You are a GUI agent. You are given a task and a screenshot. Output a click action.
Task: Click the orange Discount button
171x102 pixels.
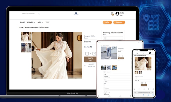(x=119, y=22)
